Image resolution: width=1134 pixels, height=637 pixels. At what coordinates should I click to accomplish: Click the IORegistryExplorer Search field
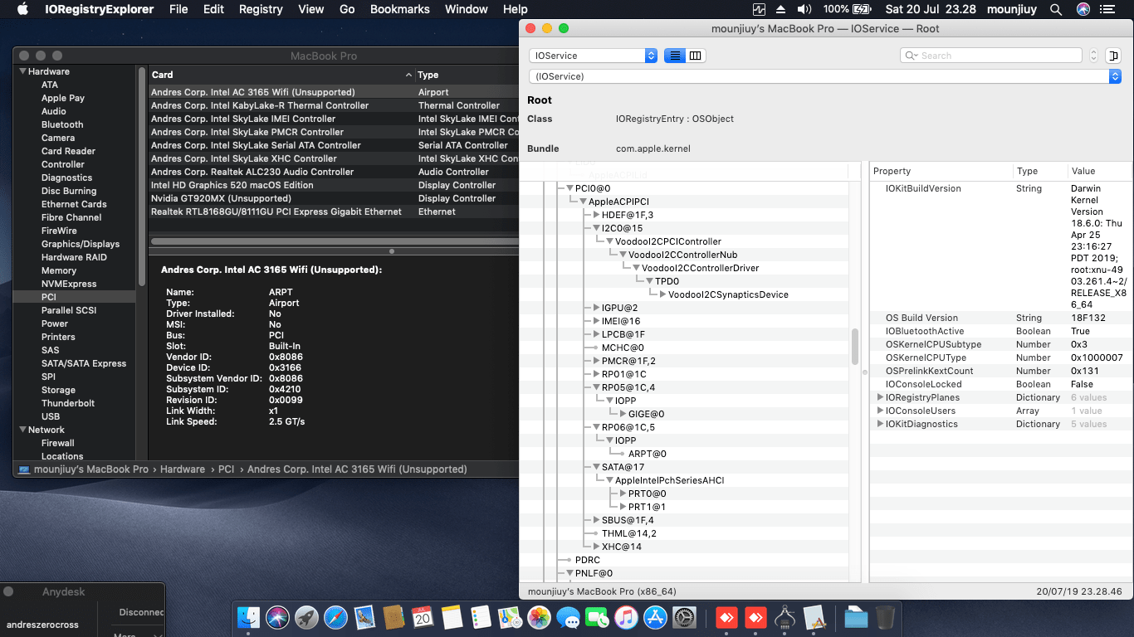pos(990,56)
